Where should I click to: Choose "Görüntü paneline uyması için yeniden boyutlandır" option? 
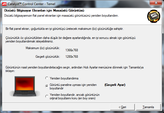pyautogui.click(x=47, y=86)
